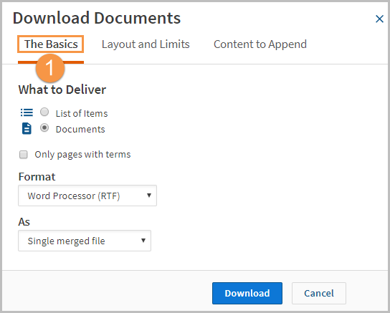Cancel the download dialog
Screen dimensions: 390x313
coord(319,293)
